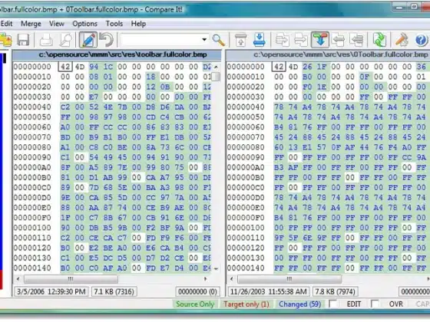Save file with the floppy disk icon
Image resolution: width=430 pixels, height=322 pixels.
coord(23,40)
